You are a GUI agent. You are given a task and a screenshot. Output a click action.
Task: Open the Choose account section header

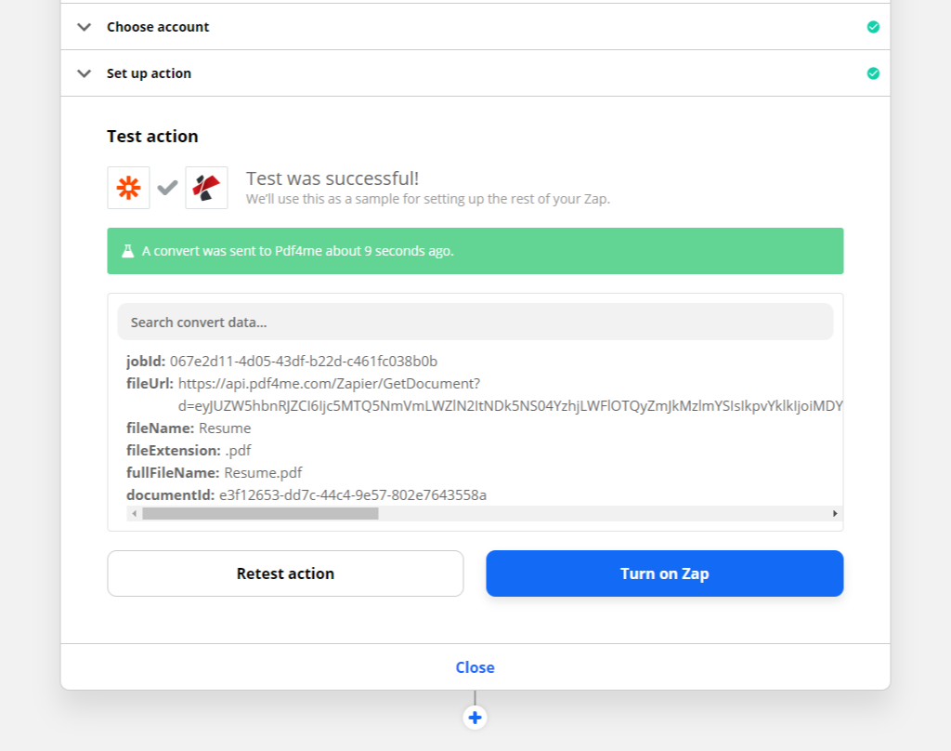click(x=158, y=27)
